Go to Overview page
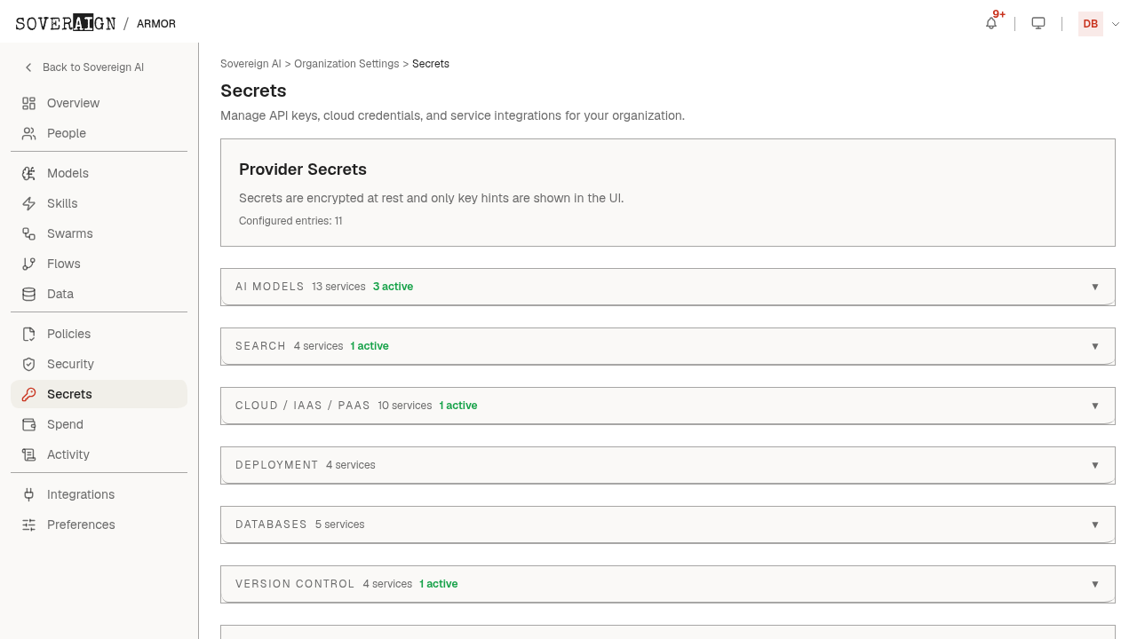1137x639 pixels. pyautogui.click(x=99, y=103)
